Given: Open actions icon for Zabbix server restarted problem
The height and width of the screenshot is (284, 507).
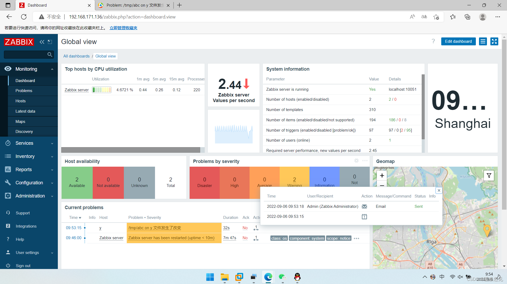Looking at the screenshot, I should 256,238.
